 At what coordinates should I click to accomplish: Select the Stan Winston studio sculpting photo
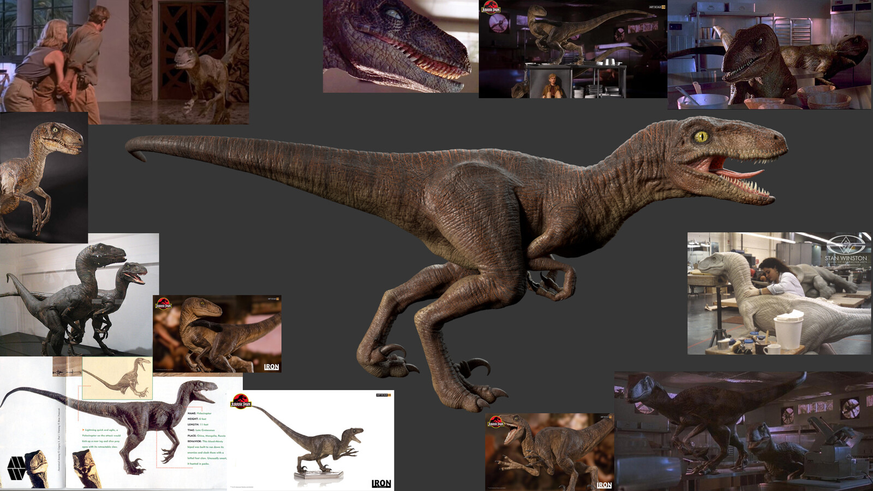[779, 294]
